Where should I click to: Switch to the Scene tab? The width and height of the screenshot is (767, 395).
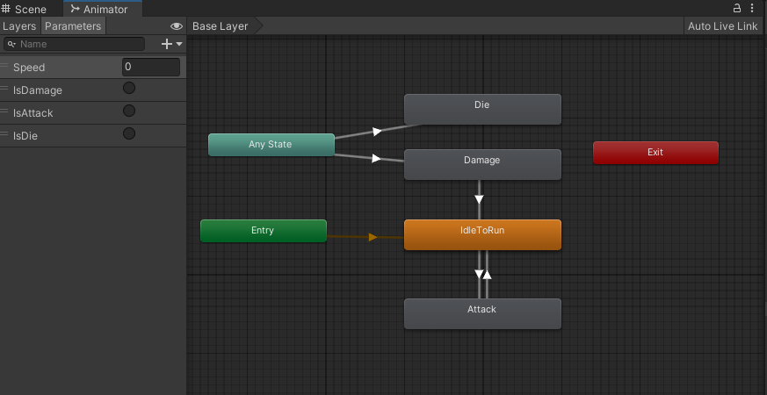(25, 9)
